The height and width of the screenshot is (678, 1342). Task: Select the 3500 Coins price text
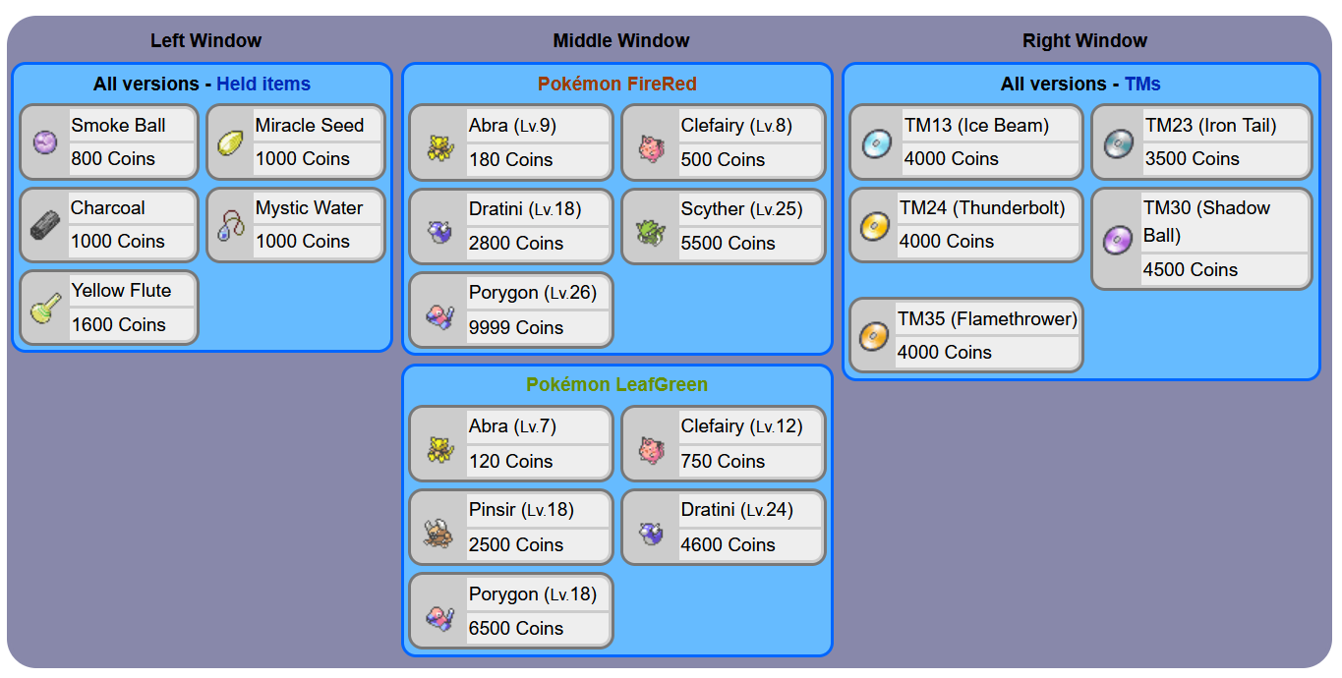coord(1193,158)
